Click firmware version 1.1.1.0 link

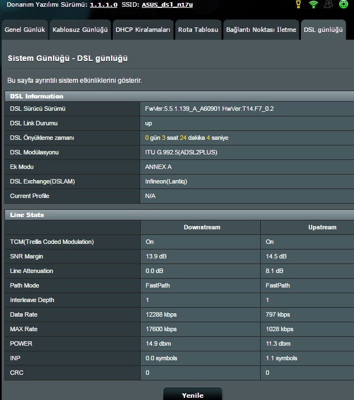pyautogui.click(x=103, y=5)
